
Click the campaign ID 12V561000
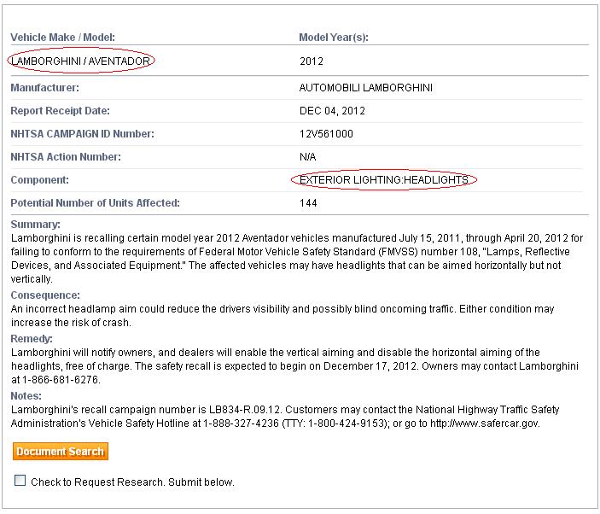(326, 134)
